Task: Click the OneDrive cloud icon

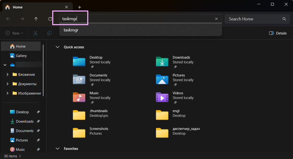Action: pyautogui.click(x=12, y=65)
